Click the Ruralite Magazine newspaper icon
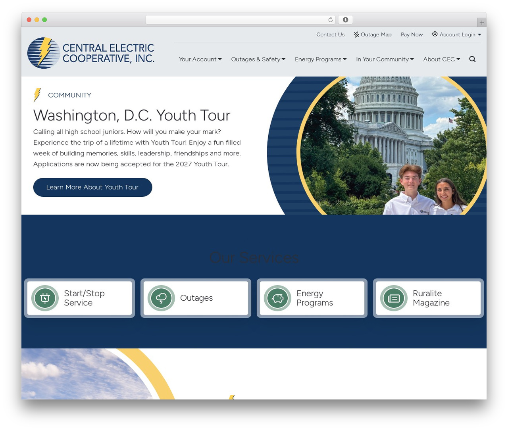The image size is (508, 430). [x=394, y=298]
